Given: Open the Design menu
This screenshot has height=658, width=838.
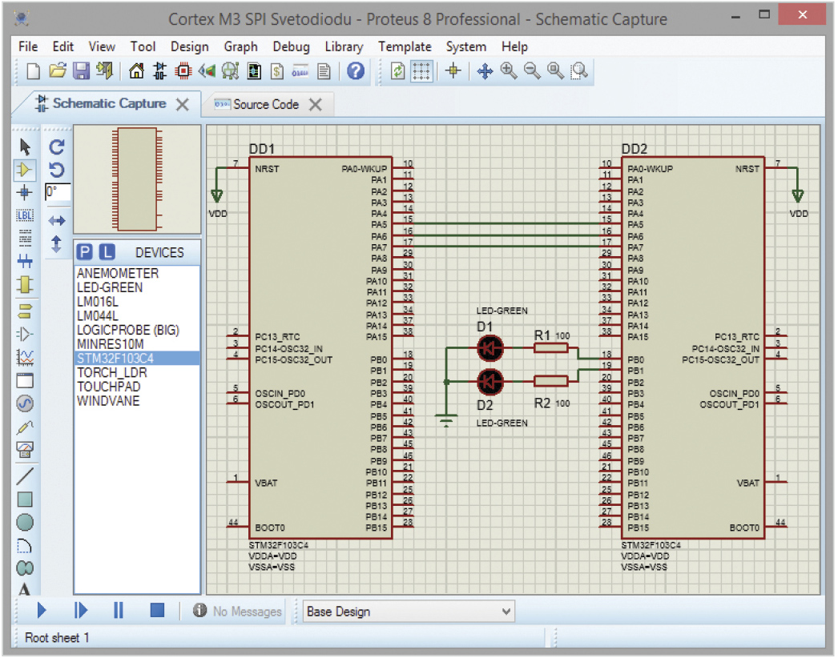Looking at the screenshot, I should pyautogui.click(x=190, y=47).
